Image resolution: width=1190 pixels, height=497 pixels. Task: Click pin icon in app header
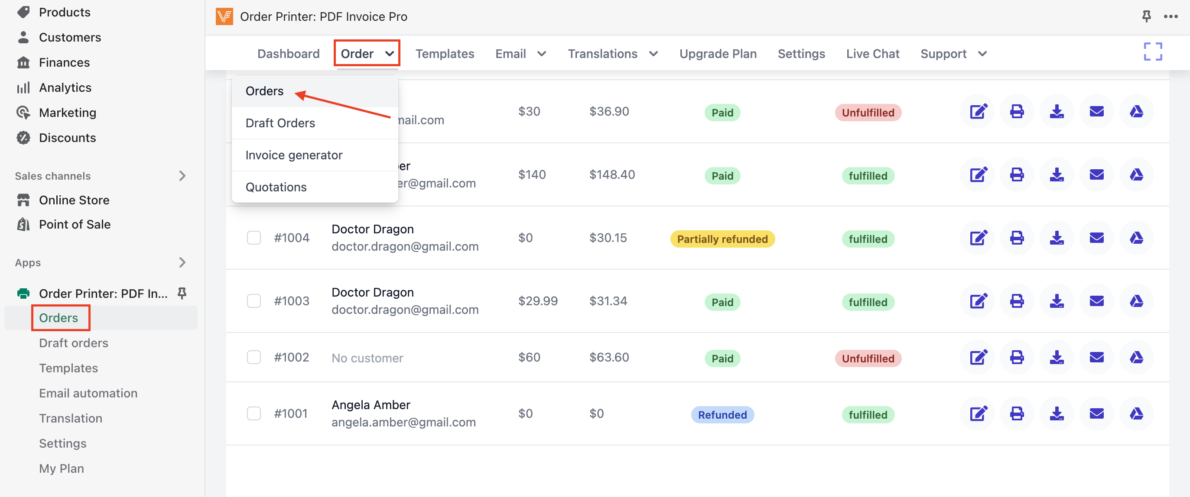point(1146,16)
